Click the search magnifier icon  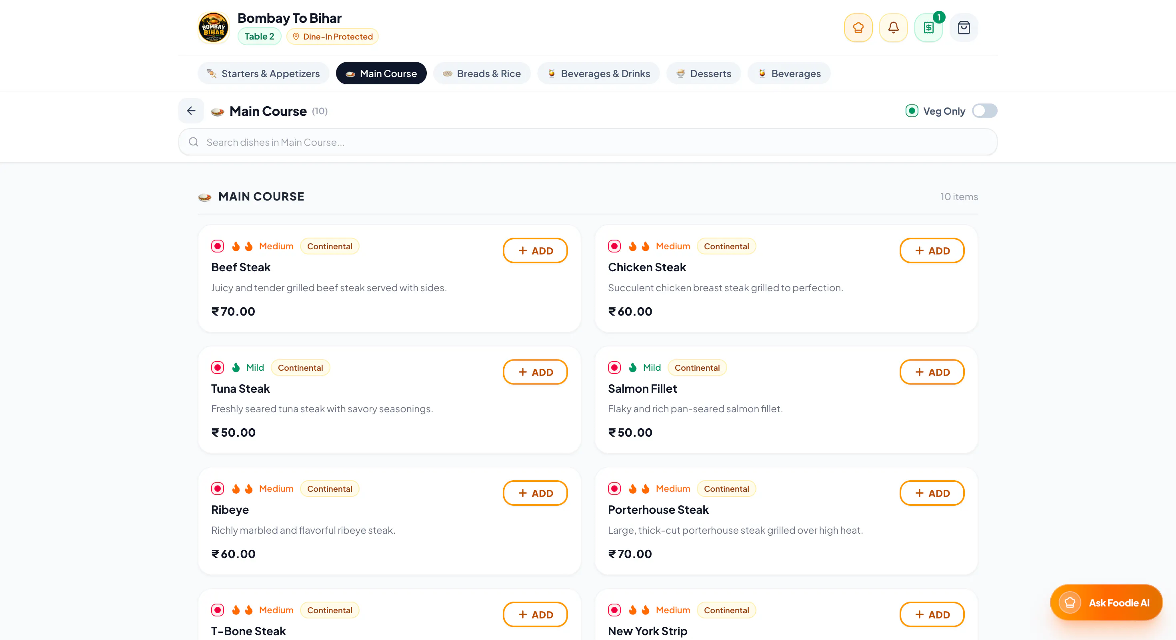click(x=194, y=142)
